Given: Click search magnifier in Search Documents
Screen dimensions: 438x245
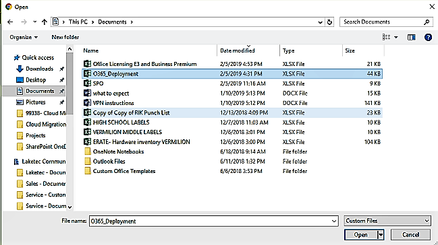Looking at the screenshot, I should (427, 22).
